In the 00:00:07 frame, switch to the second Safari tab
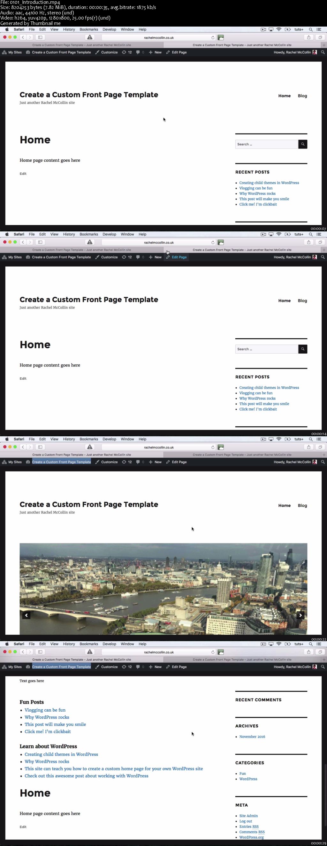The width and height of the screenshot is (327, 846). pos(242,45)
